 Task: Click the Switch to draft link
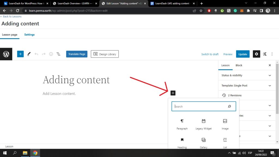210,54
